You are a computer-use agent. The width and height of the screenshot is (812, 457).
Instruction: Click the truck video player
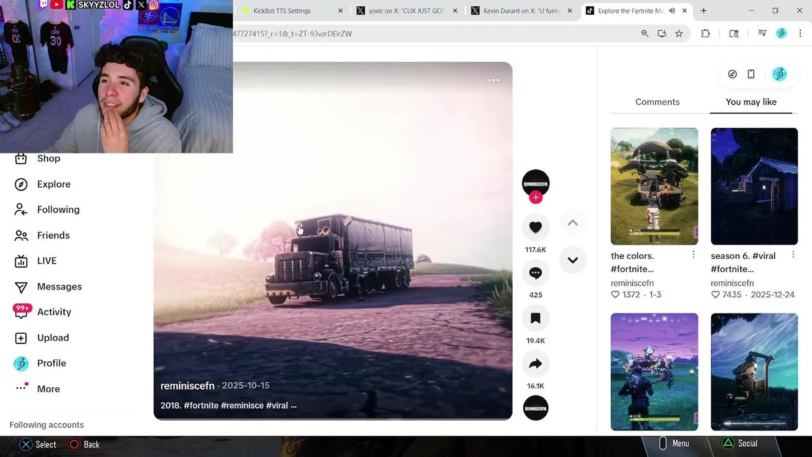(333, 241)
